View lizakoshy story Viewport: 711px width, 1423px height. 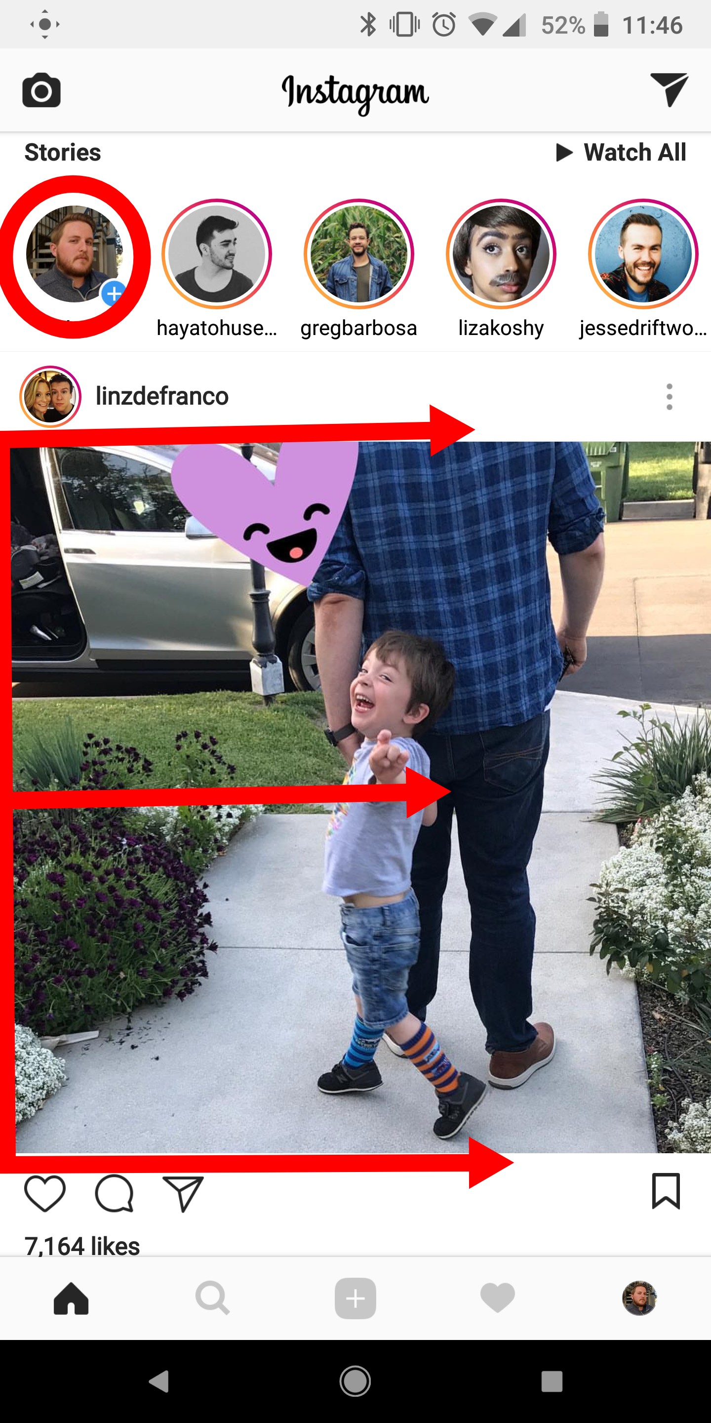(501, 254)
